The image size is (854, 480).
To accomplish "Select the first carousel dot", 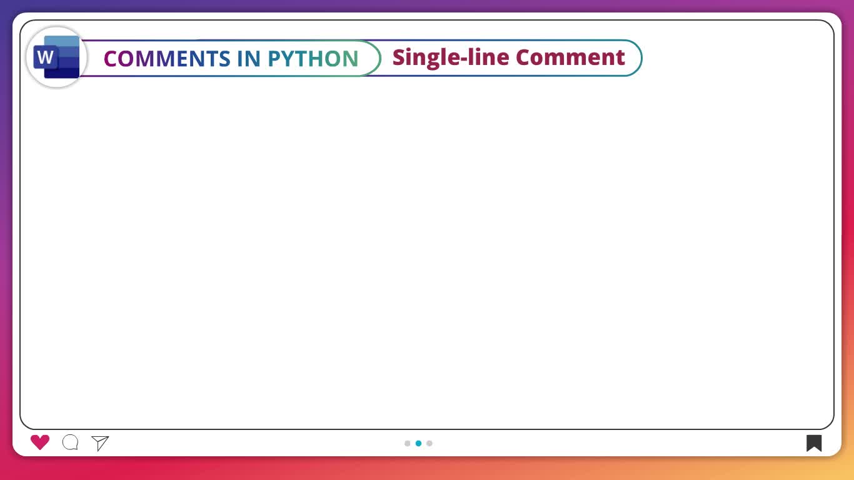I will tap(408, 443).
